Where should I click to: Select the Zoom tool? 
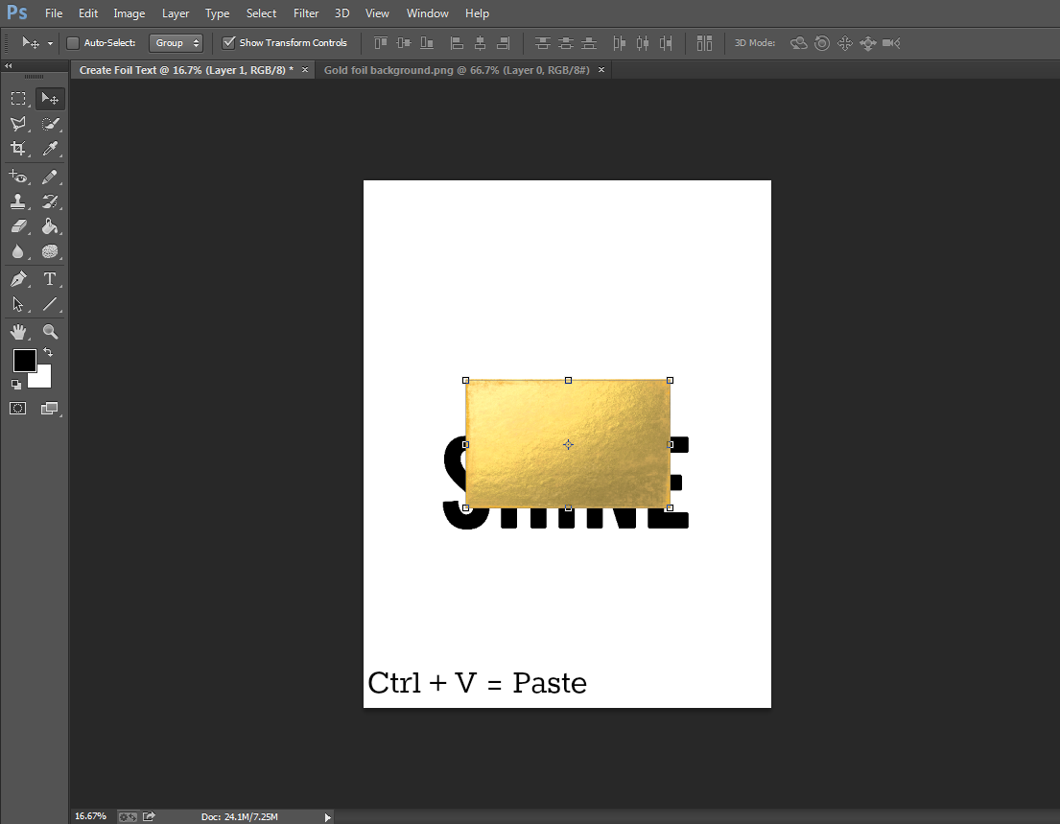pyautogui.click(x=50, y=331)
